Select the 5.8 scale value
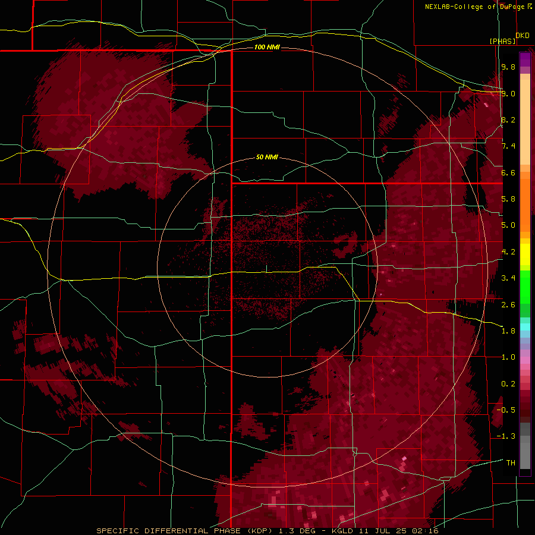This screenshot has height=535, width=535. pos(508,199)
